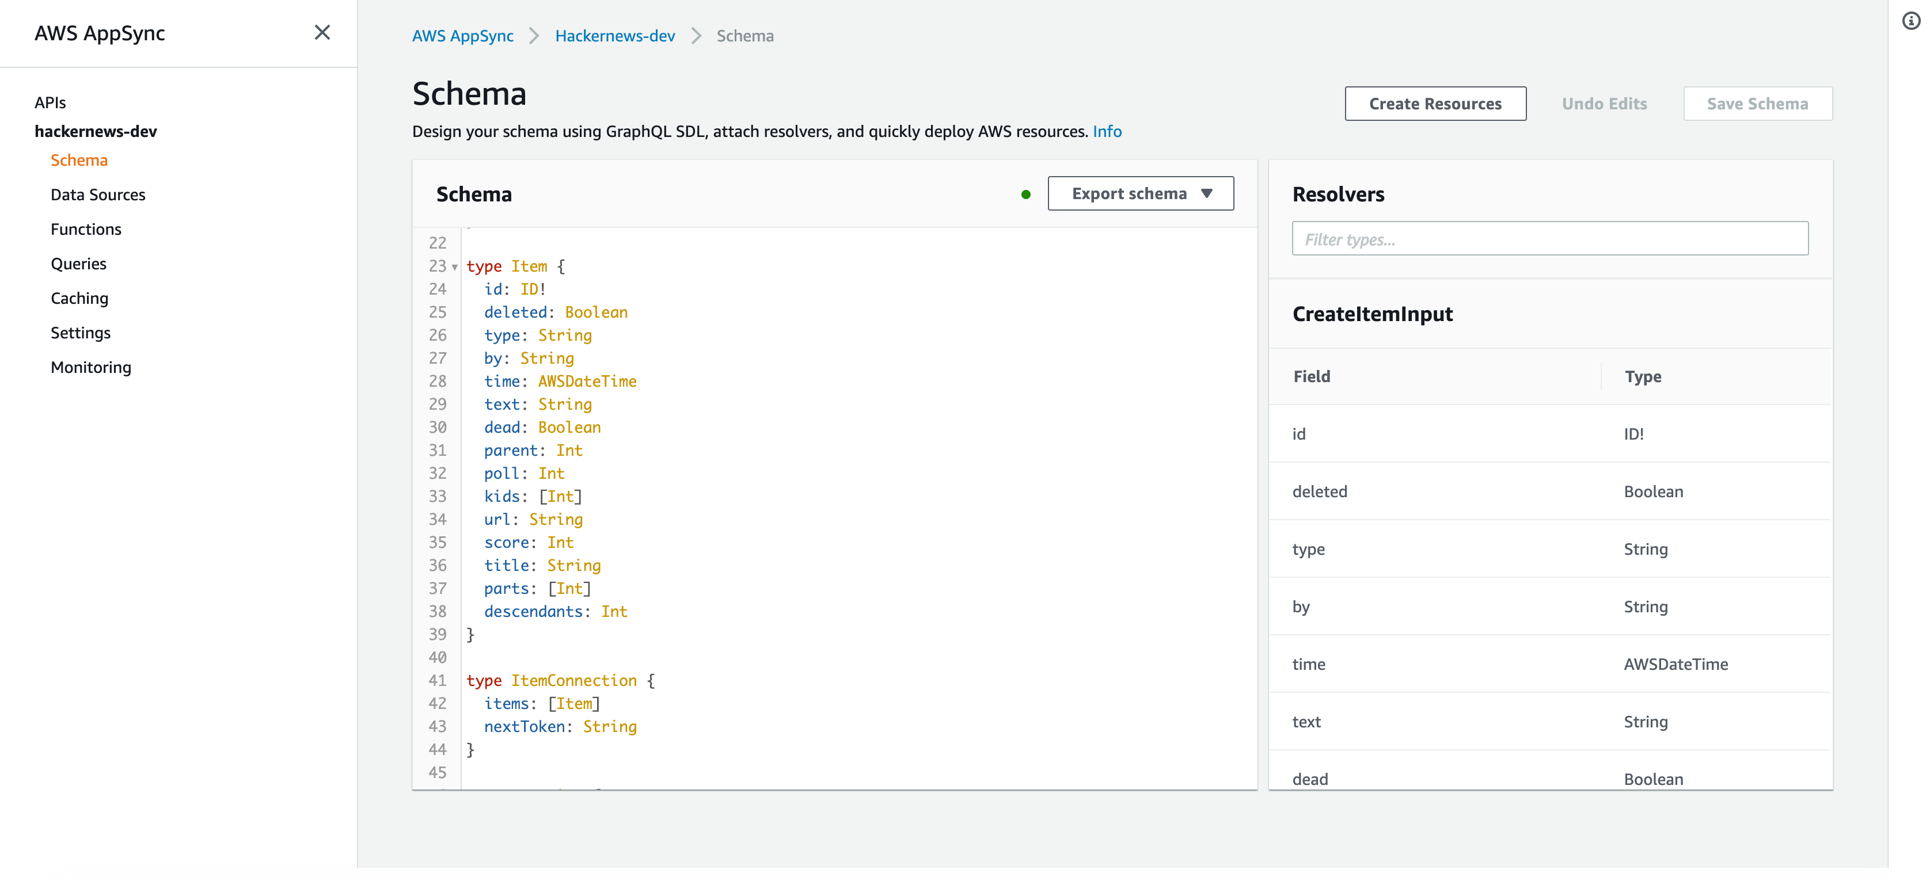Collapse the type Item code fold arrow
This screenshot has width=1930, height=877.
(x=455, y=268)
